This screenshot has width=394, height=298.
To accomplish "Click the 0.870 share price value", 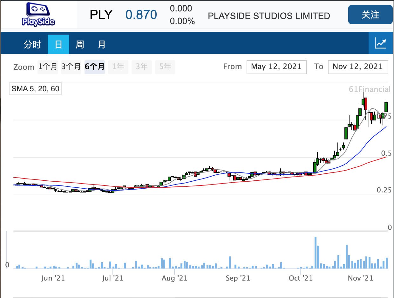I will [x=141, y=15].
